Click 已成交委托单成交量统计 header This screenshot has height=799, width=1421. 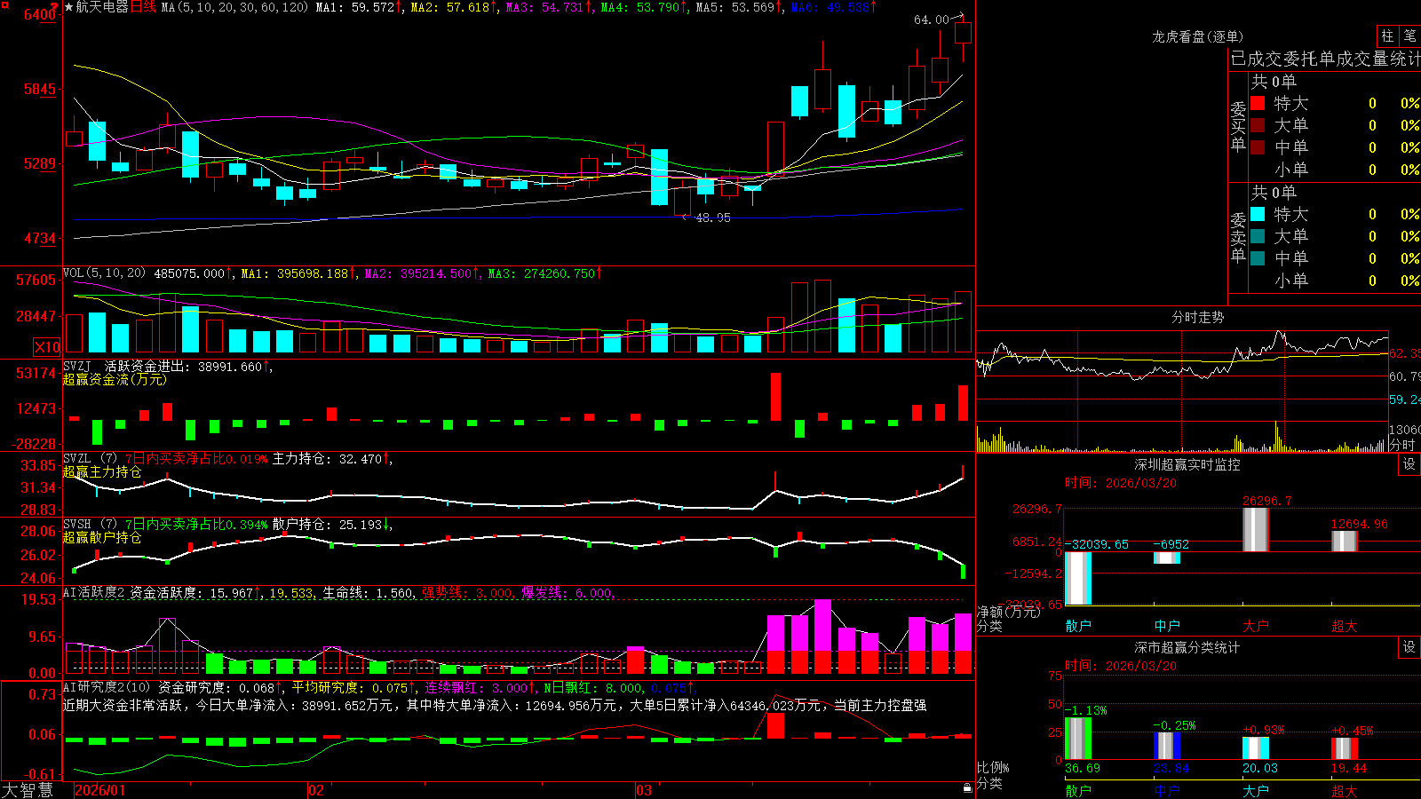point(1325,59)
